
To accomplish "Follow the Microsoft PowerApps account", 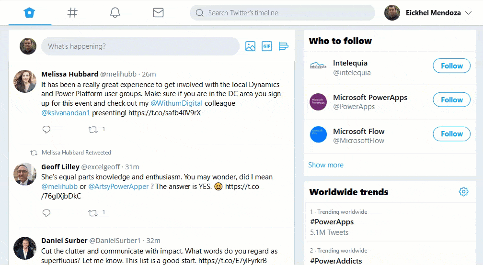I will (451, 100).
